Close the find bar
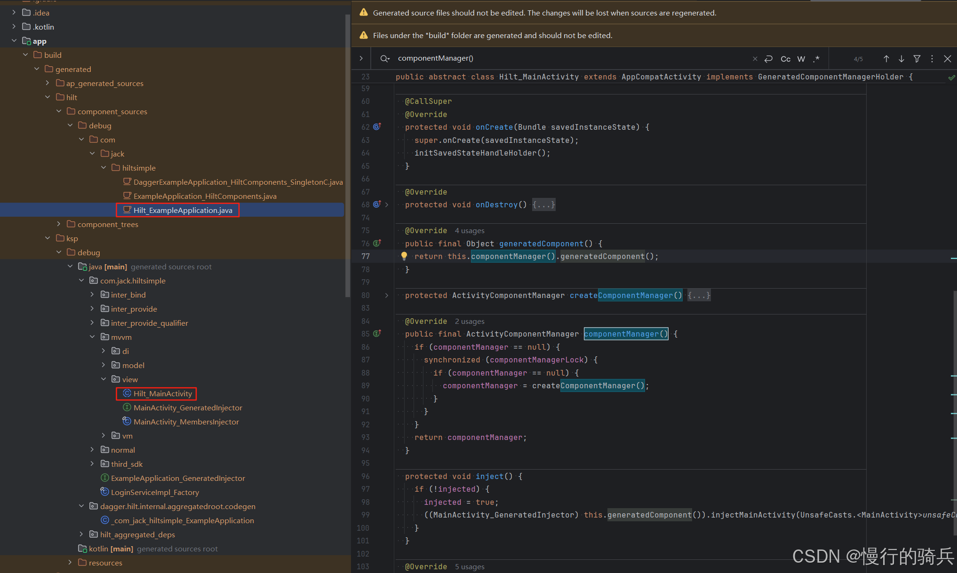Image resolution: width=957 pixels, height=573 pixels. click(947, 59)
